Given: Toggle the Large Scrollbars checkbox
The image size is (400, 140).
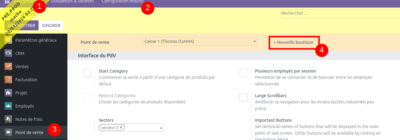Looking at the screenshot, I should point(243,97).
